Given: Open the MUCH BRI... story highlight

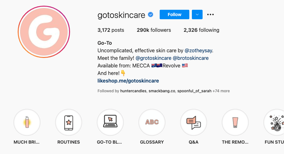Looking at the screenshot, I should [27, 123].
